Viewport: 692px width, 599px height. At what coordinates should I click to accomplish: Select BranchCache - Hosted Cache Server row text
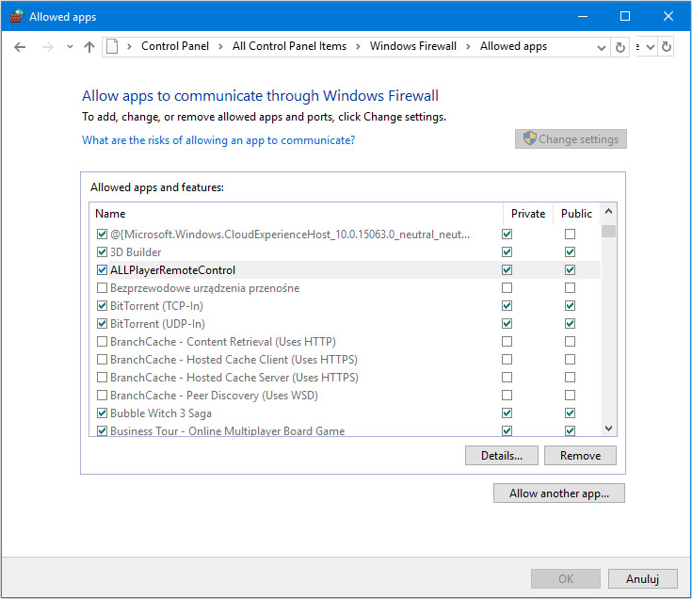click(x=233, y=378)
